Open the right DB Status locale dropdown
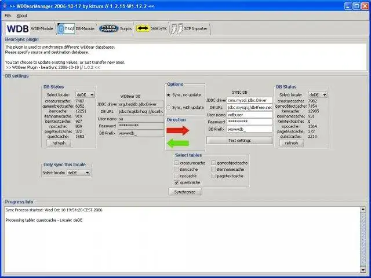 318,94
